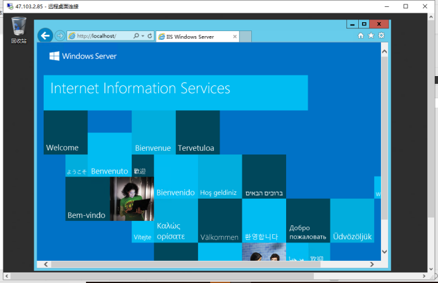Click the Windows Server logo on page

(83, 56)
